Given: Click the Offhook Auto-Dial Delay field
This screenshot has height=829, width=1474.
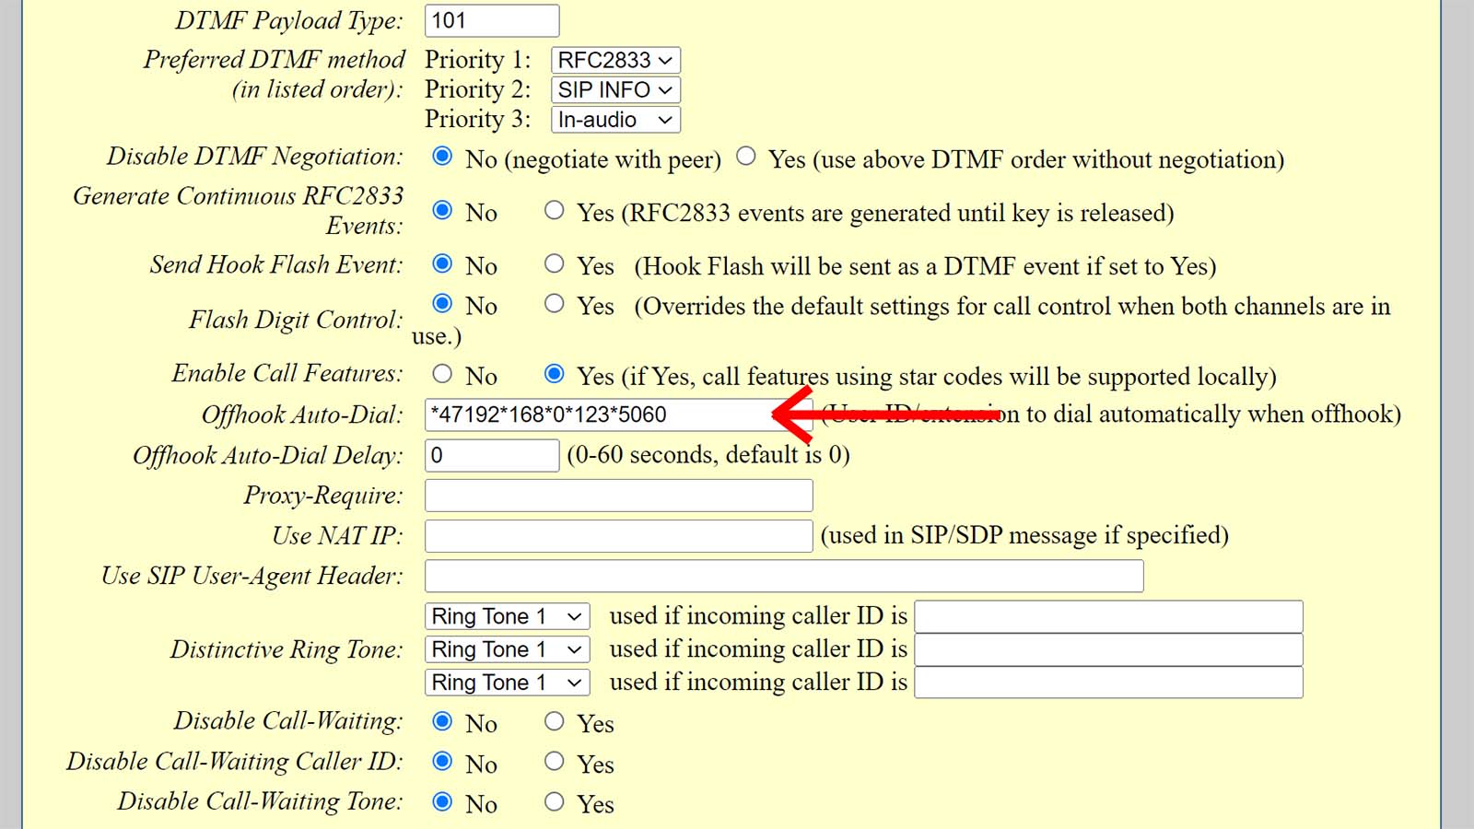Looking at the screenshot, I should click(x=491, y=455).
